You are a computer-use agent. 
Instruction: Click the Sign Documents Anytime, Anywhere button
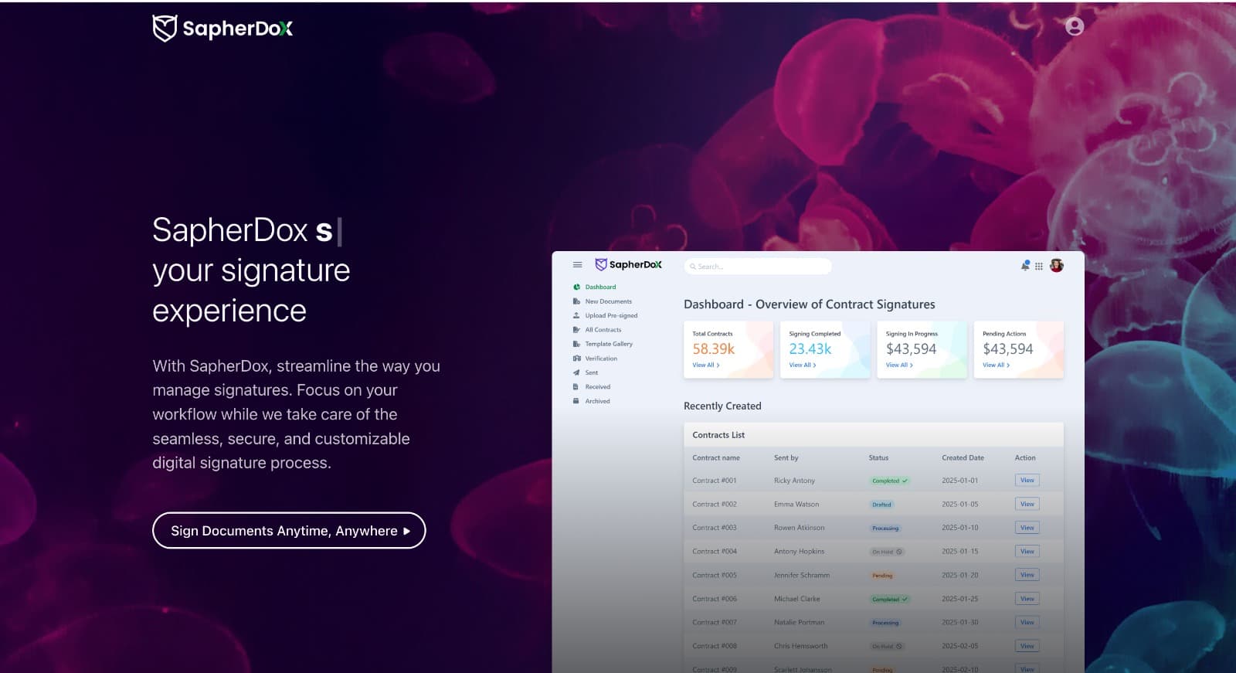tap(289, 531)
